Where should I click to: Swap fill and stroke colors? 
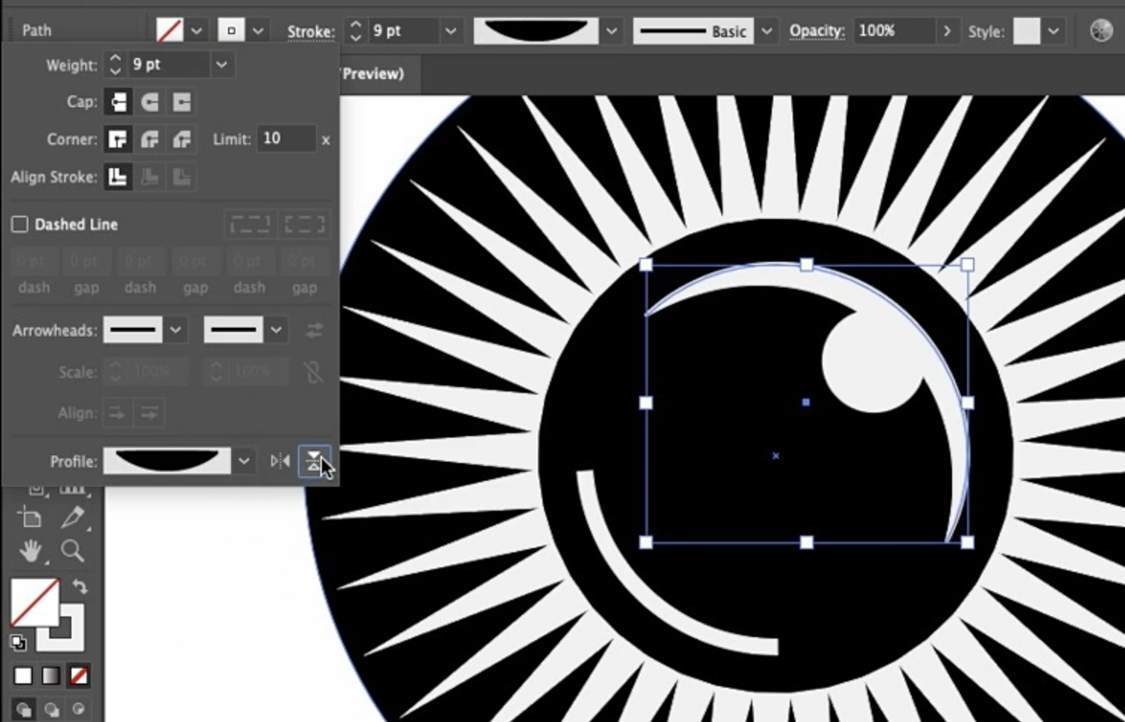(x=80, y=587)
